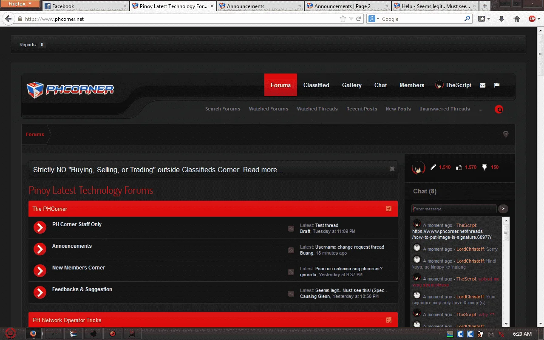Click the location pin icon in breadcrumb bar
The height and width of the screenshot is (340, 544).
(x=506, y=134)
